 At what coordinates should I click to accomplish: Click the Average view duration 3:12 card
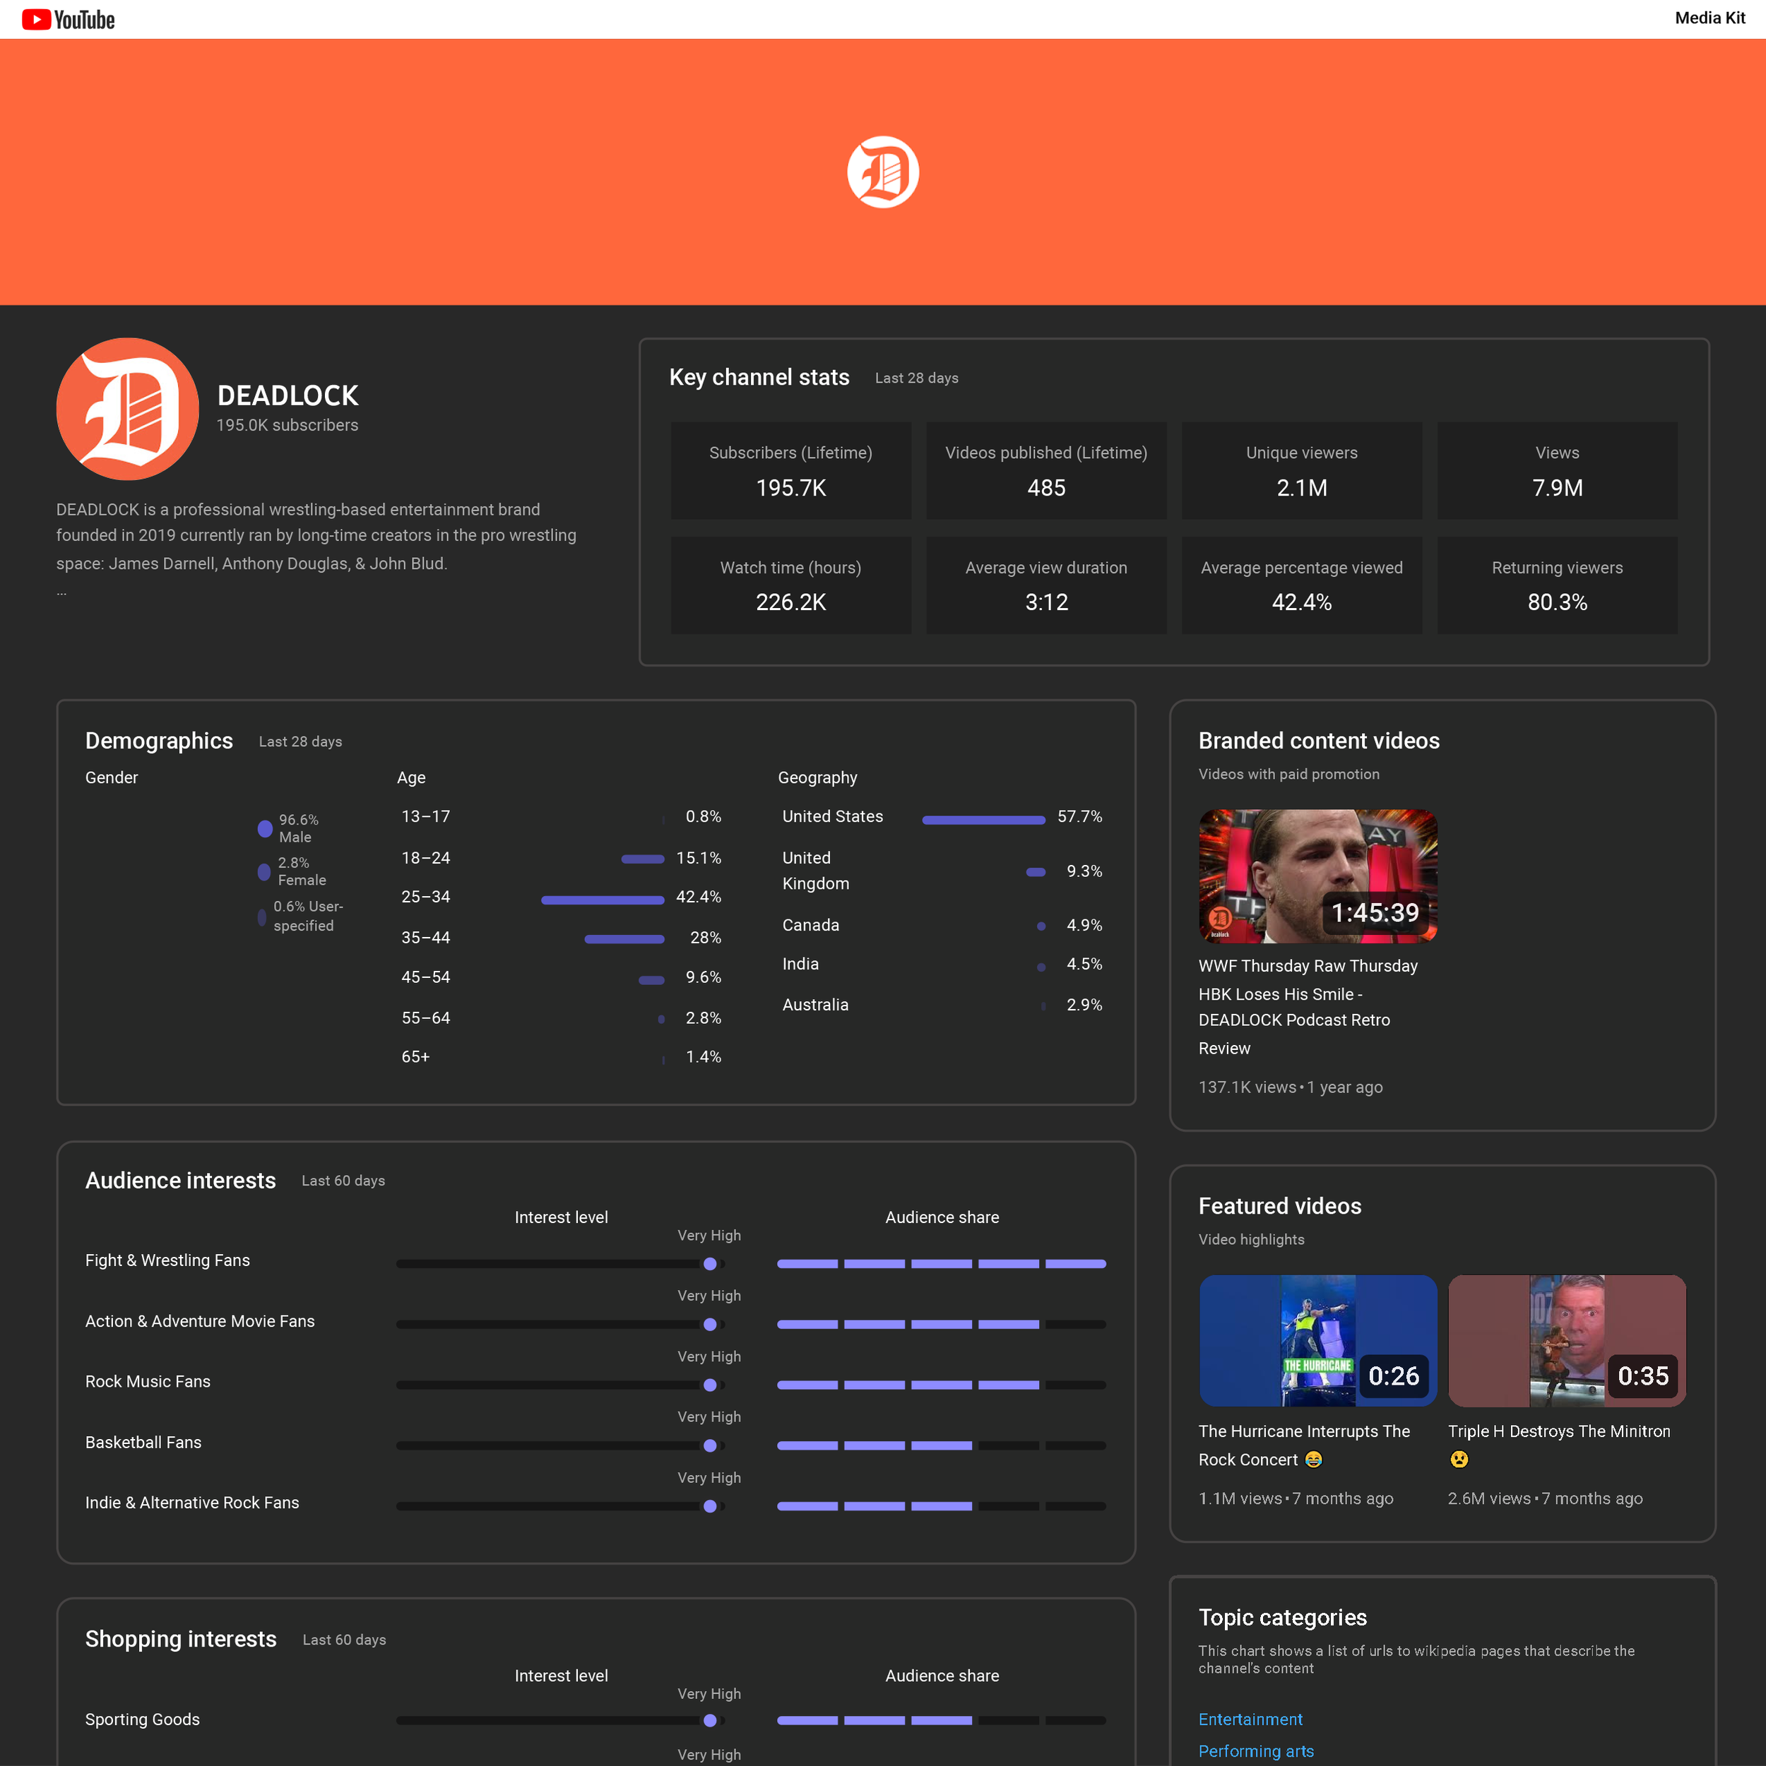pos(1045,585)
